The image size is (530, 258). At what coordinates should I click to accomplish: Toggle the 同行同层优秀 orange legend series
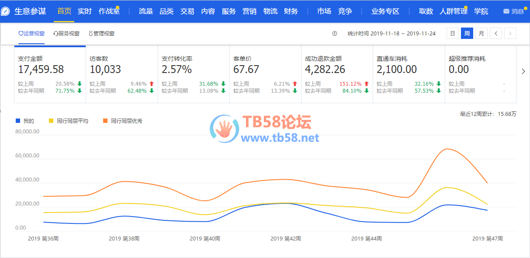(x=122, y=121)
